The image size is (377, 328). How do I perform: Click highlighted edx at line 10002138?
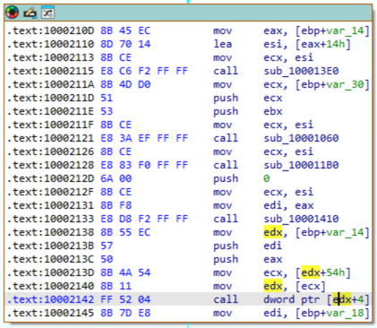273,232
